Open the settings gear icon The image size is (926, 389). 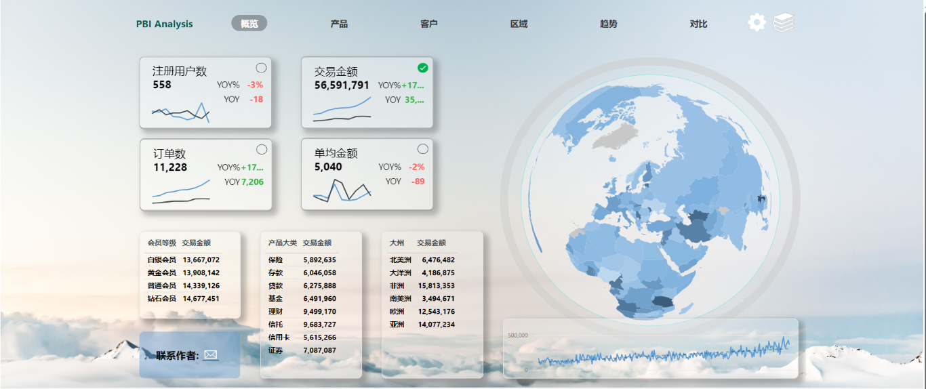[x=757, y=23]
